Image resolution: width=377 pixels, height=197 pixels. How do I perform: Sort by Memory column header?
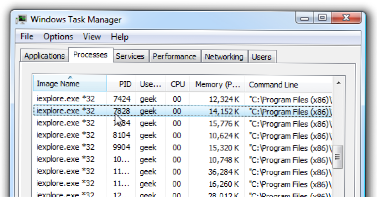217,84
